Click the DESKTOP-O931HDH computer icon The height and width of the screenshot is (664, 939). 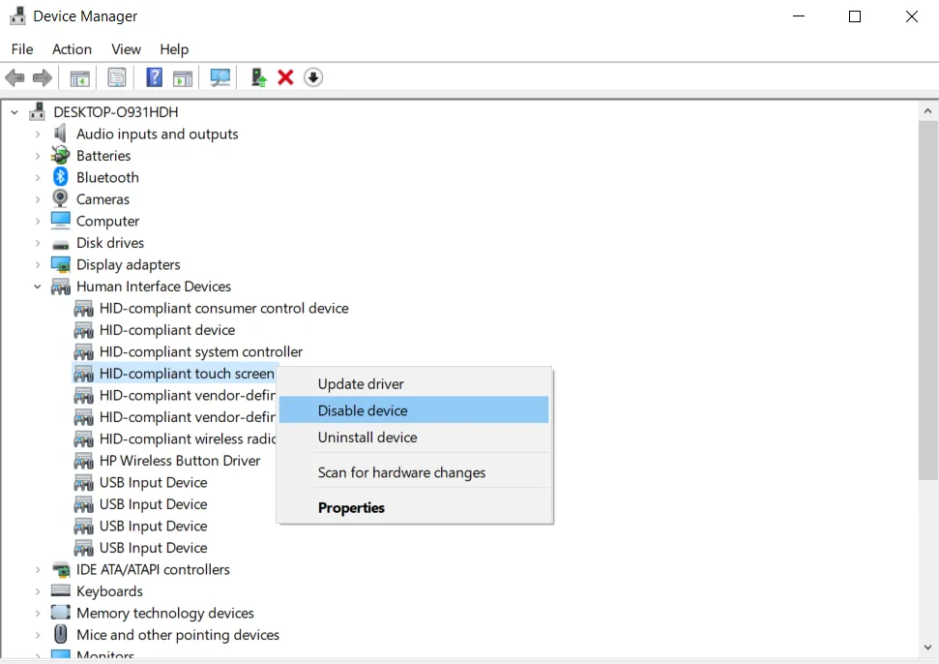click(x=38, y=111)
